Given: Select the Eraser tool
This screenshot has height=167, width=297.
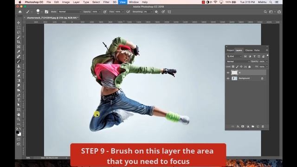Looking at the screenshot, I should tap(19, 76).
